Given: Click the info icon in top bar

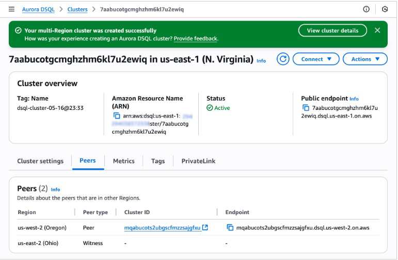Looking at the screenshot, I should click(367, 9).
